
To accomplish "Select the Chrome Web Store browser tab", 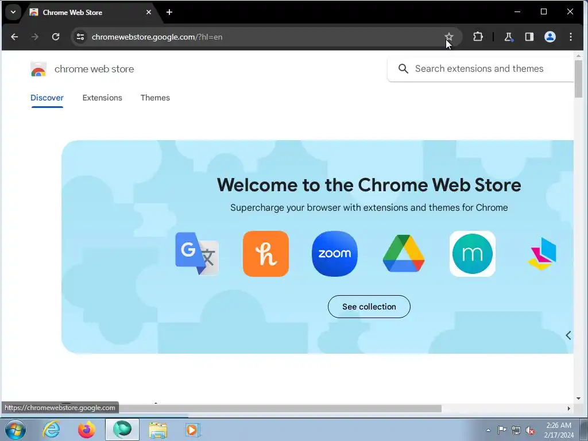I will pos(91,13).
